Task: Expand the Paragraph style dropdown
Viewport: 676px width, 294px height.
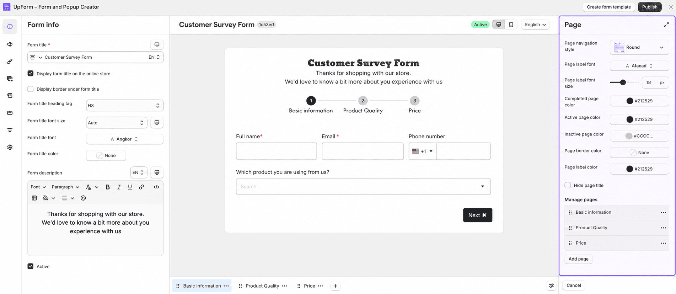Action: [x=65, y=187]
